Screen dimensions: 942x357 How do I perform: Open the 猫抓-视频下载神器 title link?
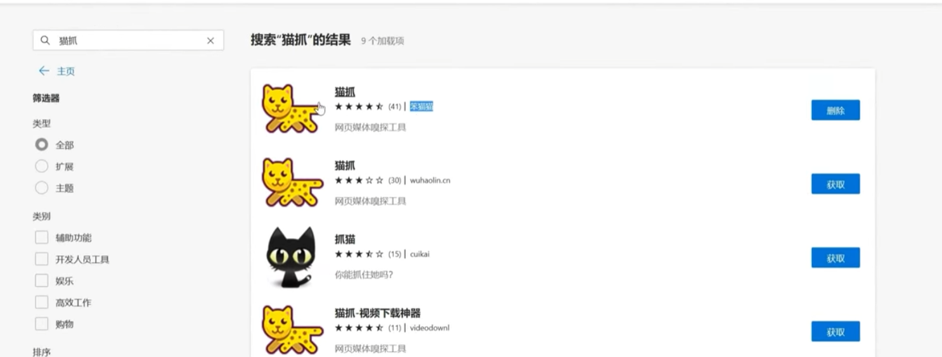click(378, 313)
